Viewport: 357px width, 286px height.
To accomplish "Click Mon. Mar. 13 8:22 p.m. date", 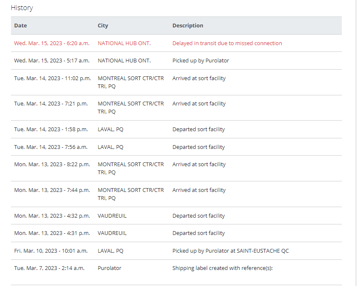I will (x=52, y=165).
